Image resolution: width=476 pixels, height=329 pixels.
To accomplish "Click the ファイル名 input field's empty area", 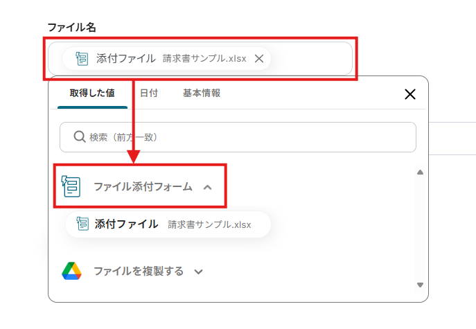I will point(312,59).
